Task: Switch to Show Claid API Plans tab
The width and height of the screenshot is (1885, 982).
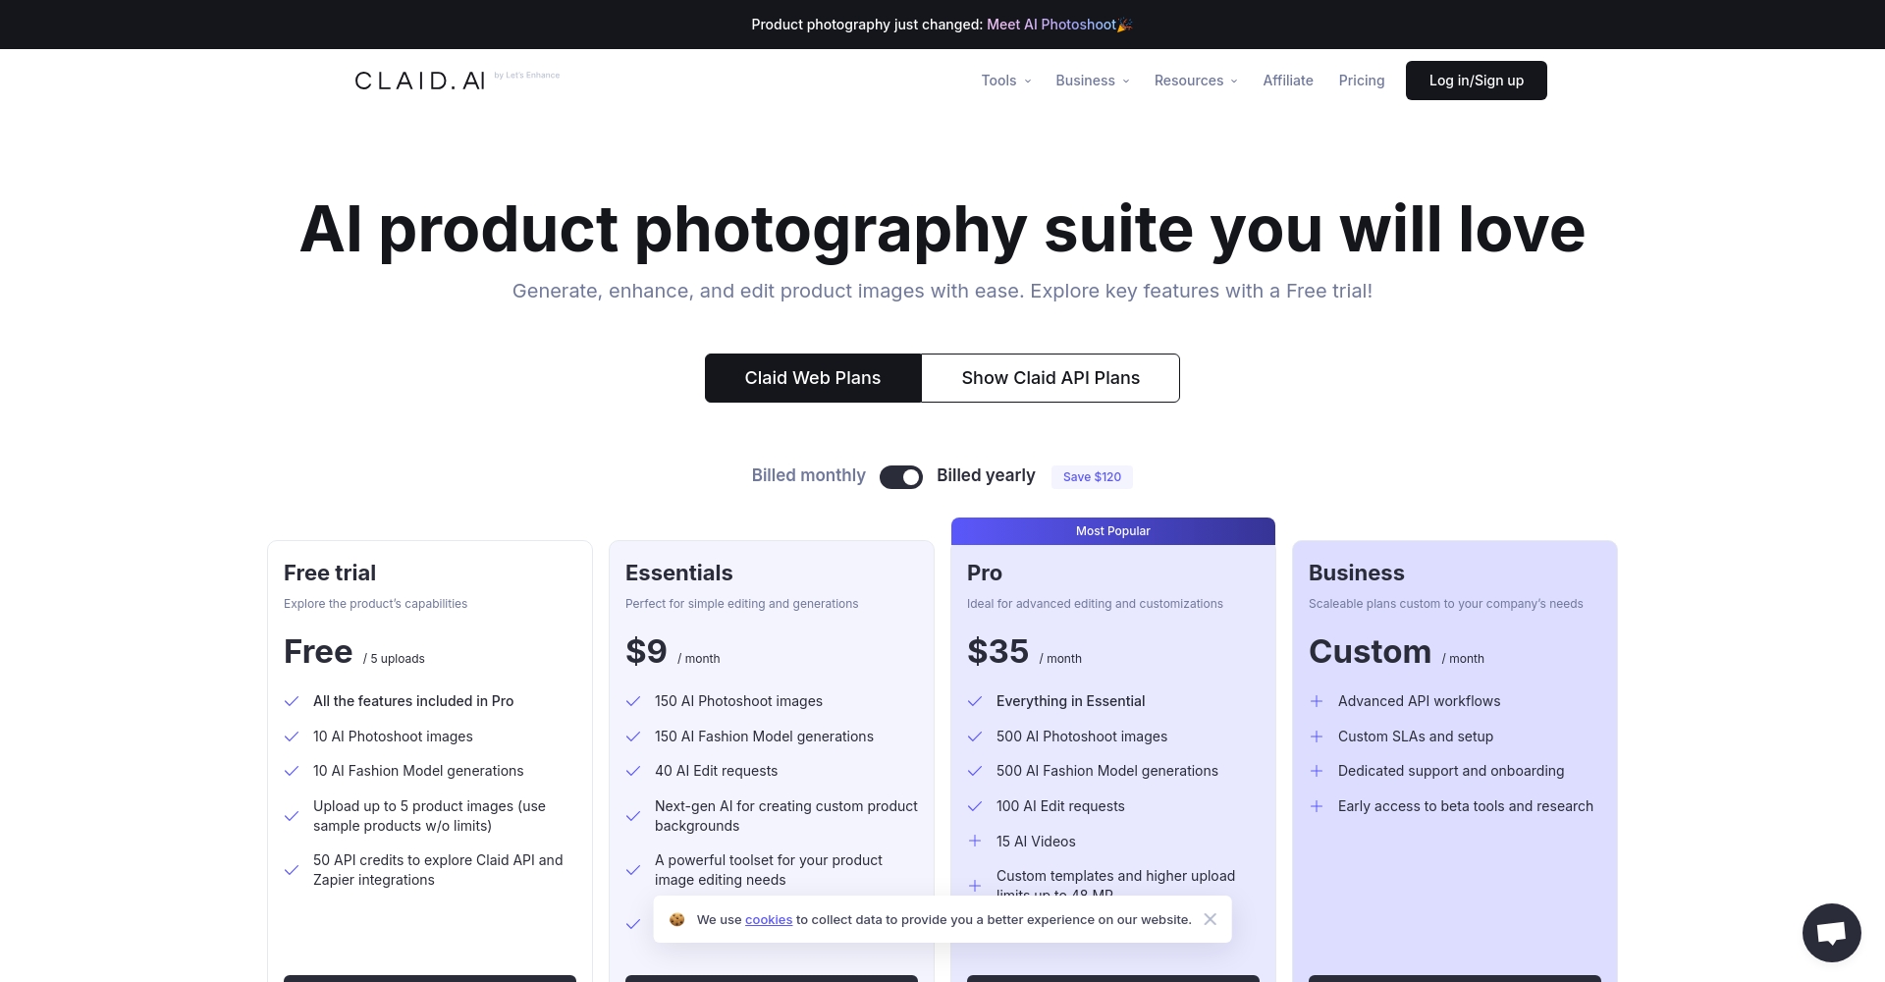Action: (x=1050, y=377)
